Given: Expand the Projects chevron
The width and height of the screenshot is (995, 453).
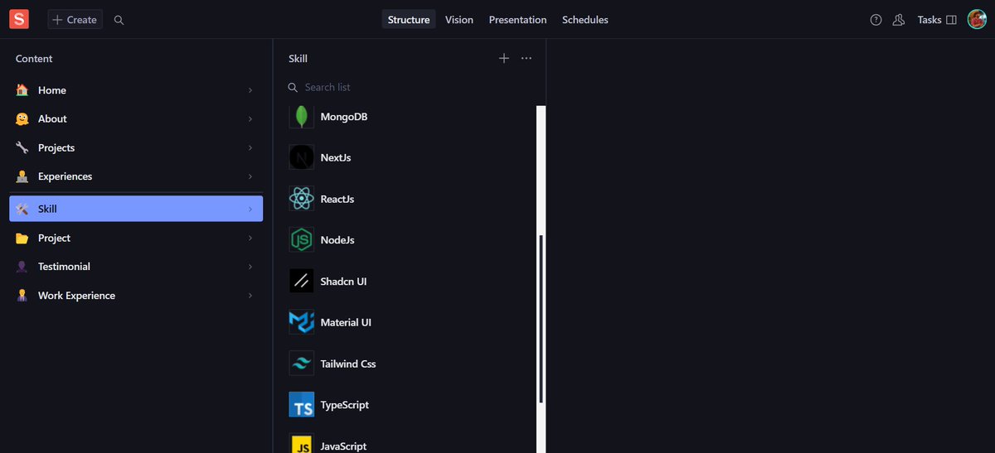Looking at the screenshot, I should [x=250, y=147].
